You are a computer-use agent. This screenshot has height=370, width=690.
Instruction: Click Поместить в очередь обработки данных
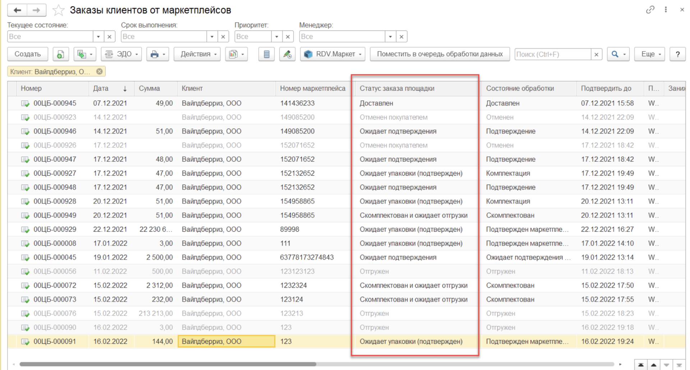[x=440, y=54]
